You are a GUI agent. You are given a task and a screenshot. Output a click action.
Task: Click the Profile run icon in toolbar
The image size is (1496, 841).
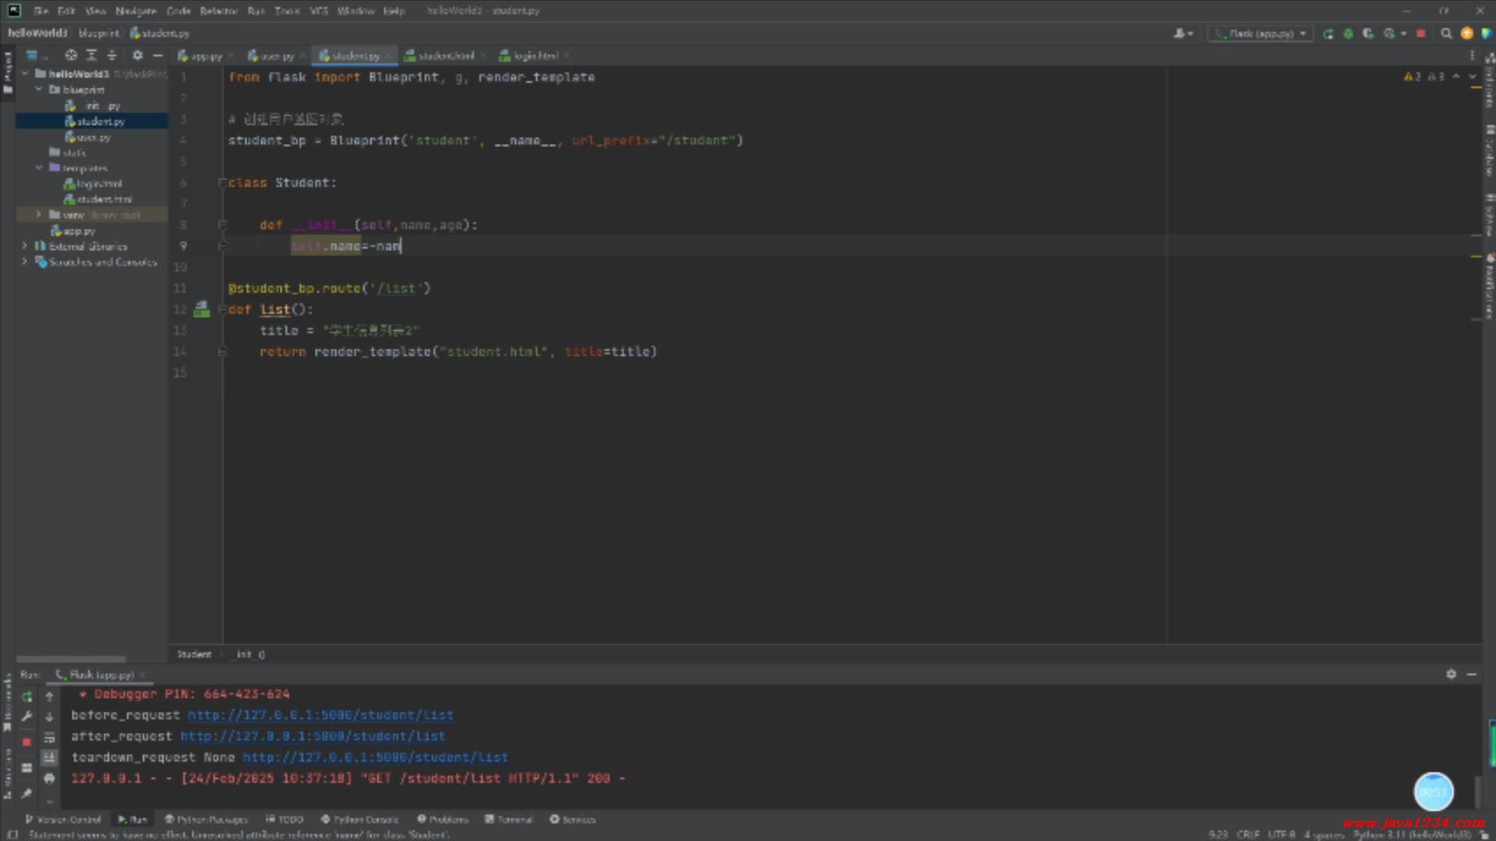[1388, 33]
